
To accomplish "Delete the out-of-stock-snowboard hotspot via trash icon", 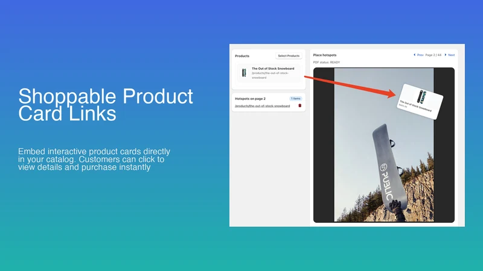I will pos(299,106).
